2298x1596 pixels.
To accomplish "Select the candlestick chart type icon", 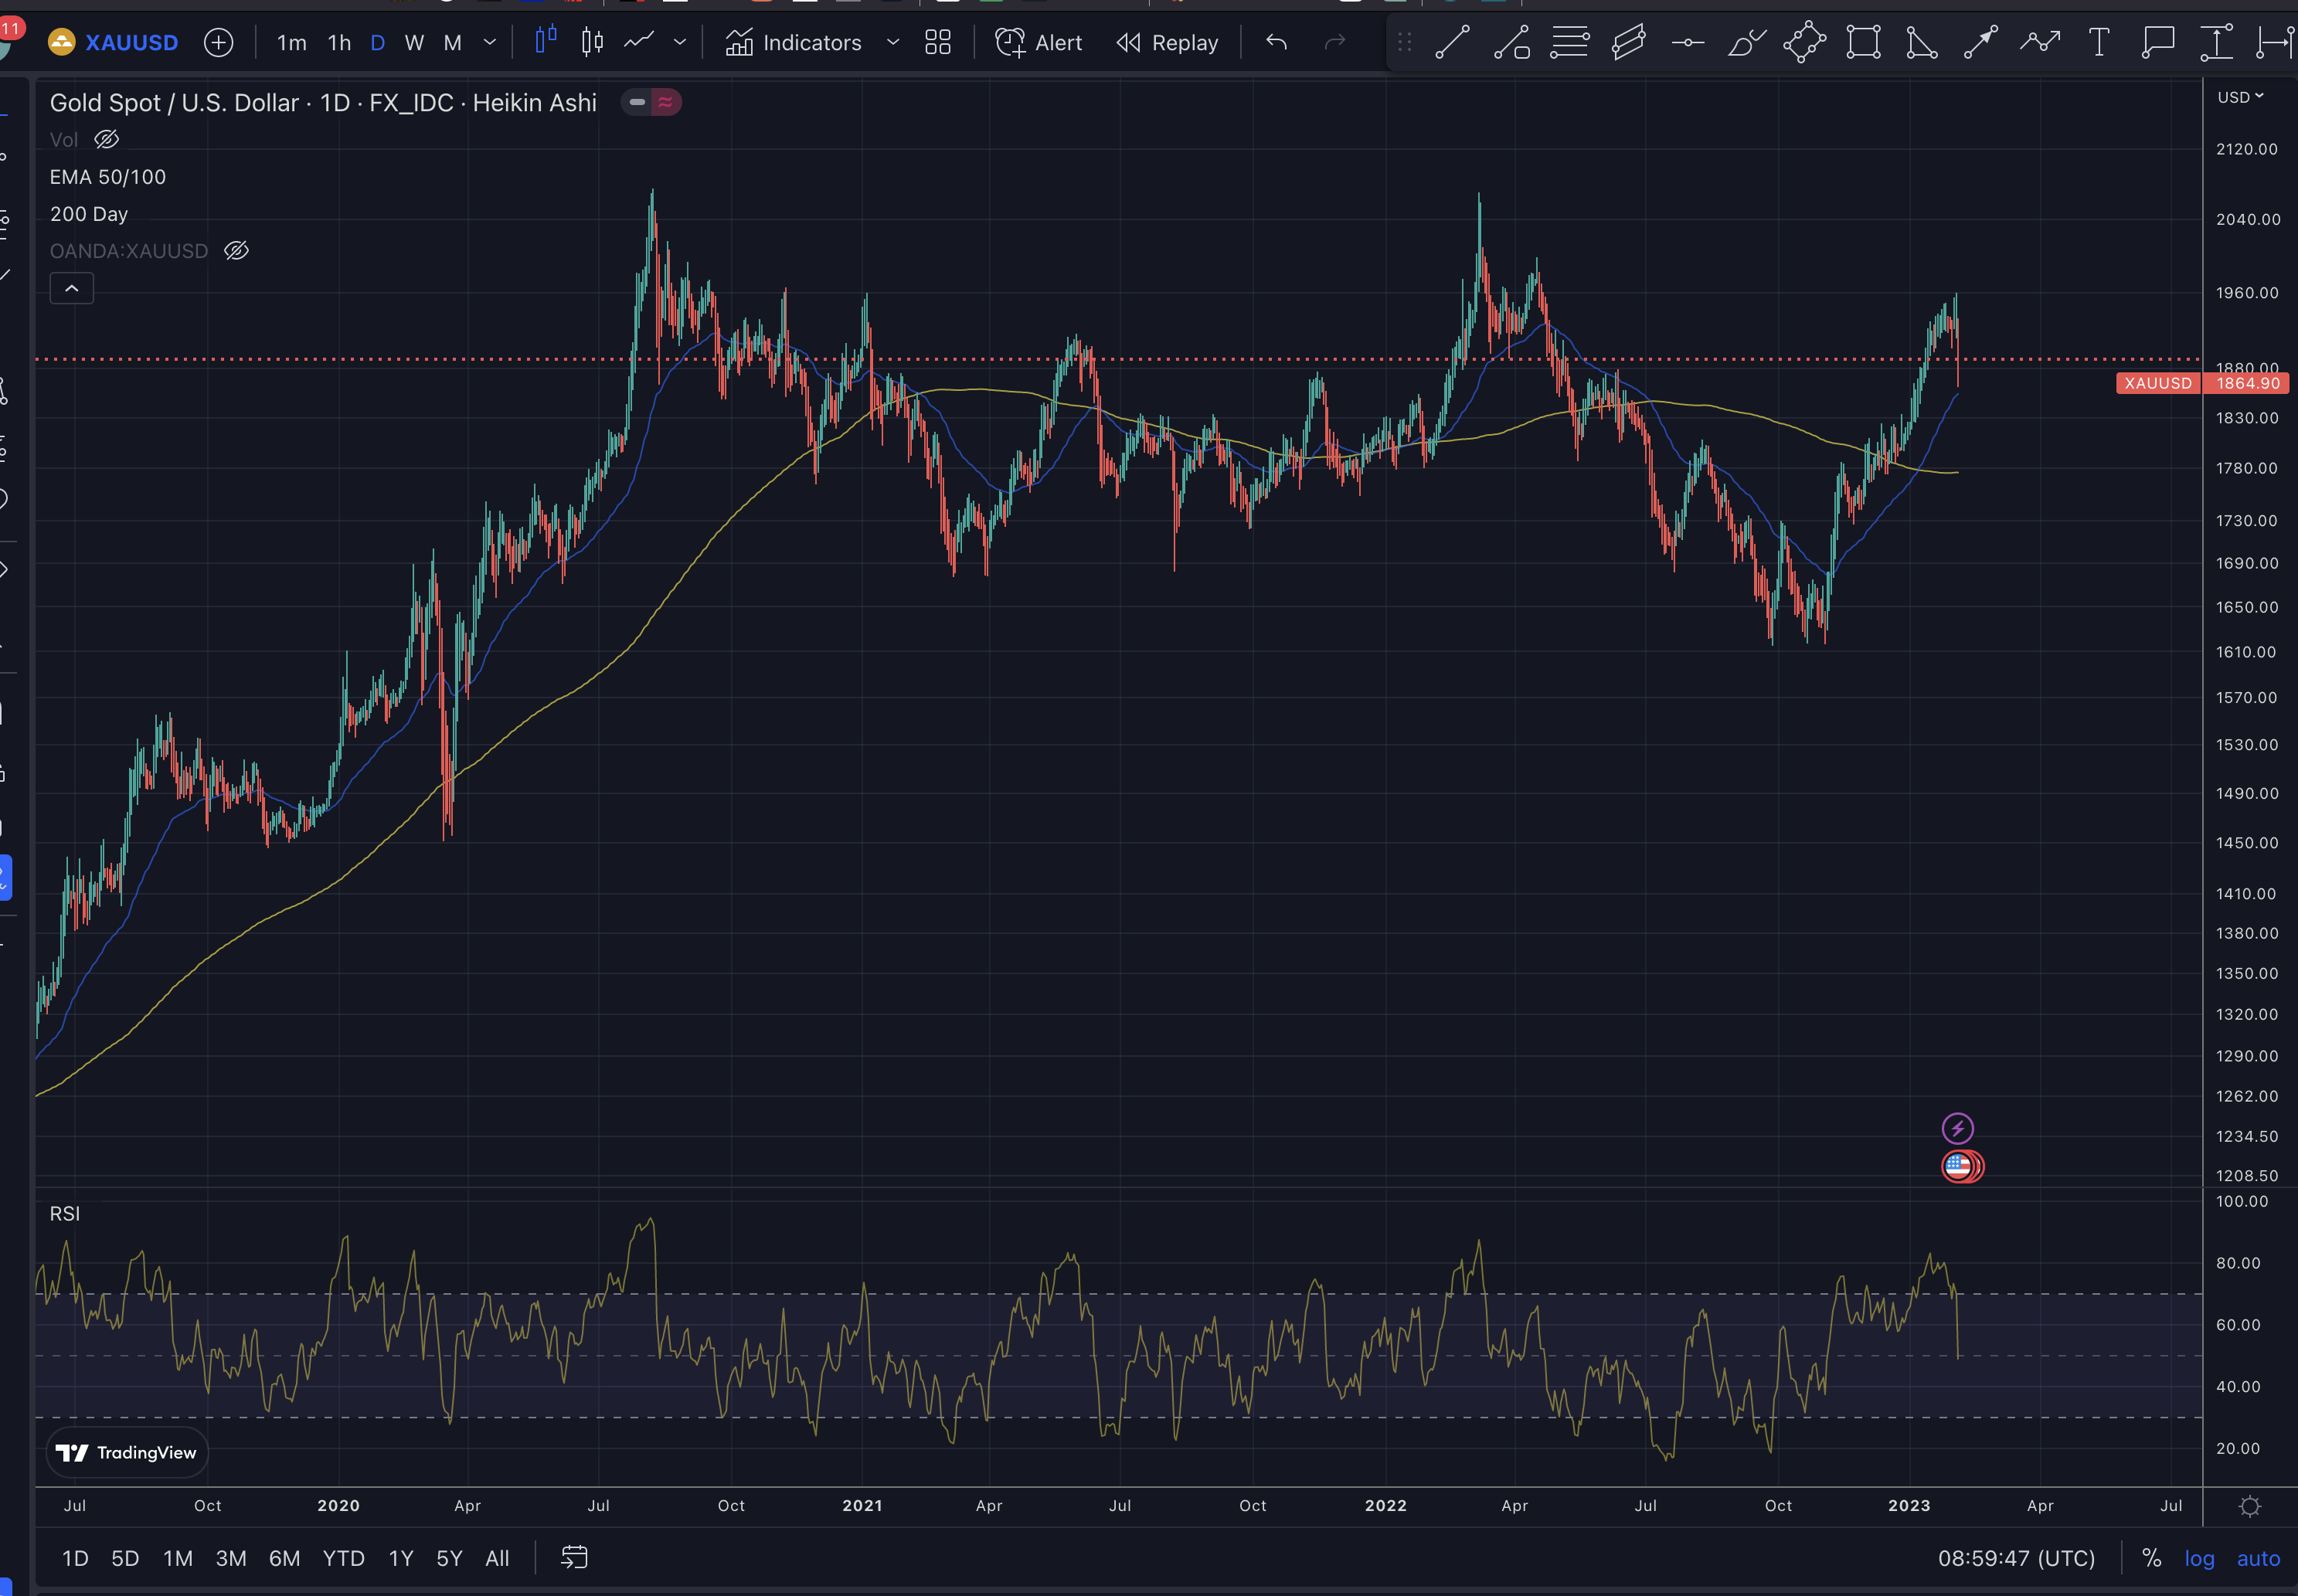I will 592,43.
